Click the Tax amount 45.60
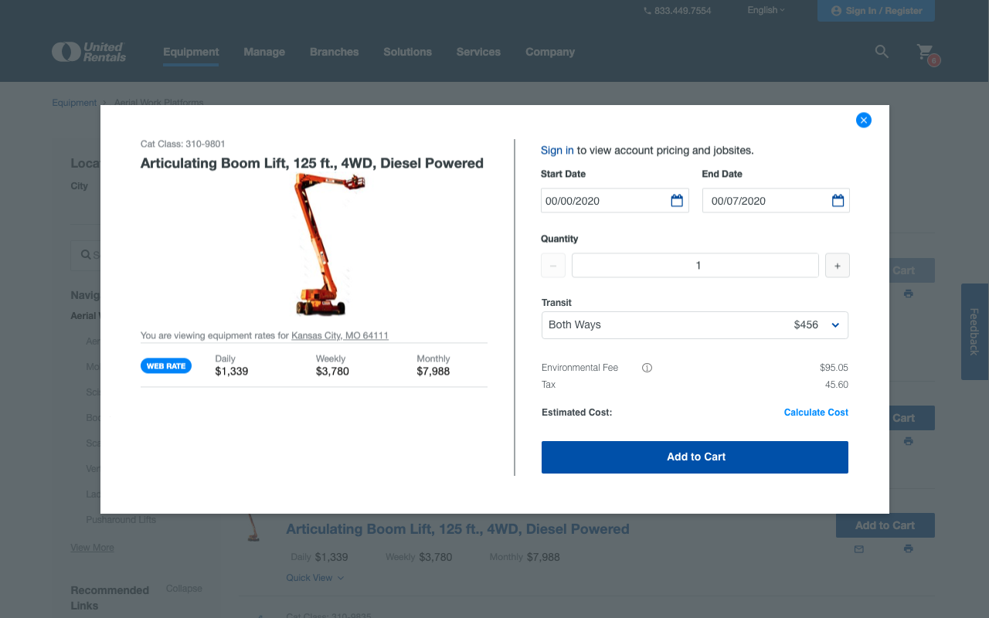This screenshot has width=989, height=618. pos(837,385)
